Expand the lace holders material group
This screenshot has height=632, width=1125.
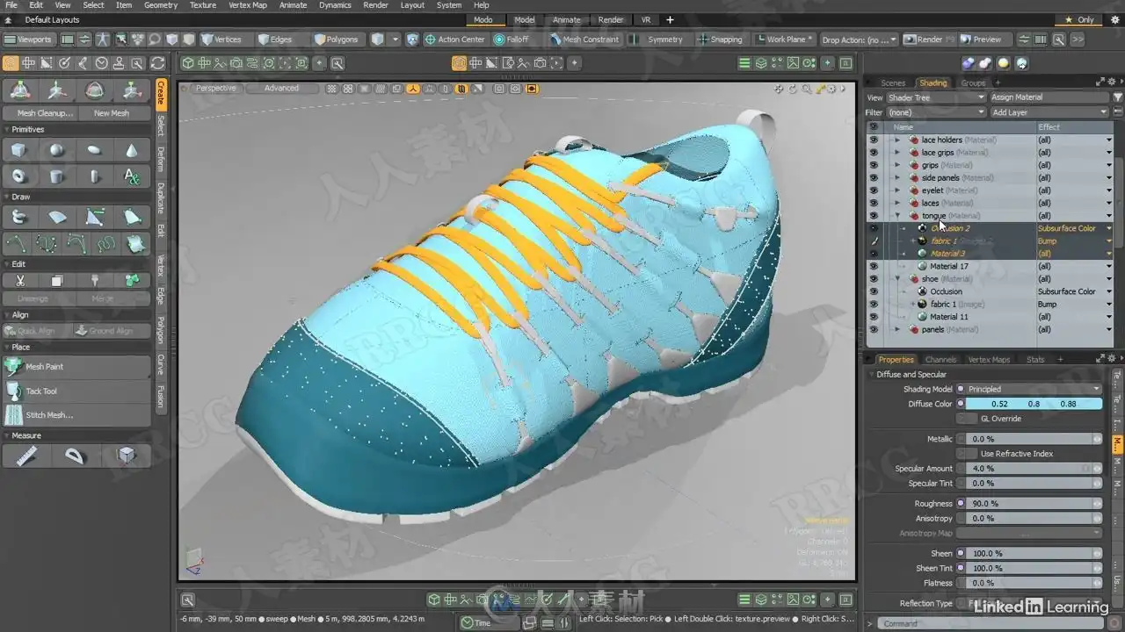[x=896, y=140]
